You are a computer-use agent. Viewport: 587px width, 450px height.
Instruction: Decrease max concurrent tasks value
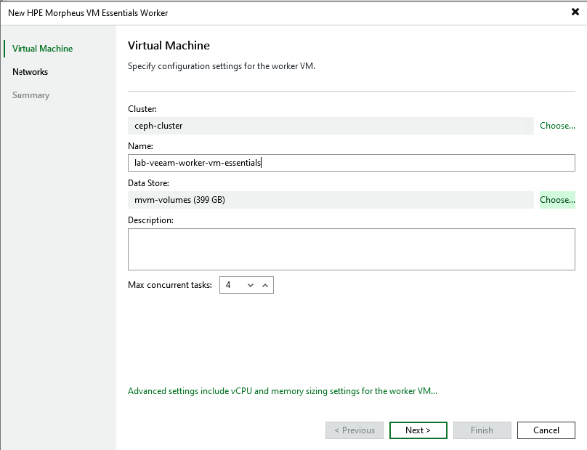click(251, 285)
